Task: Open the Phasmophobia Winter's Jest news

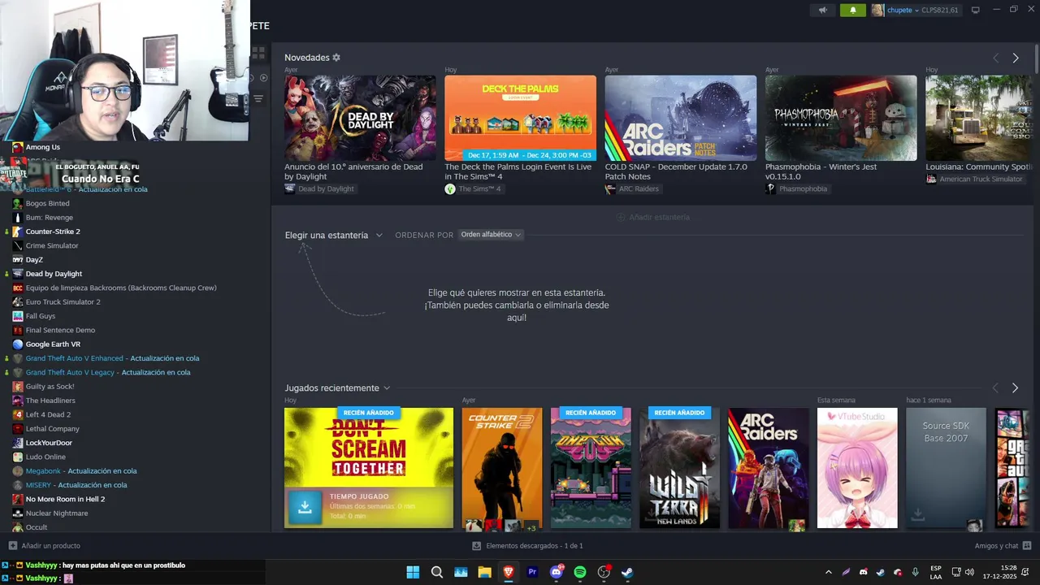Action: click(841, 118)
